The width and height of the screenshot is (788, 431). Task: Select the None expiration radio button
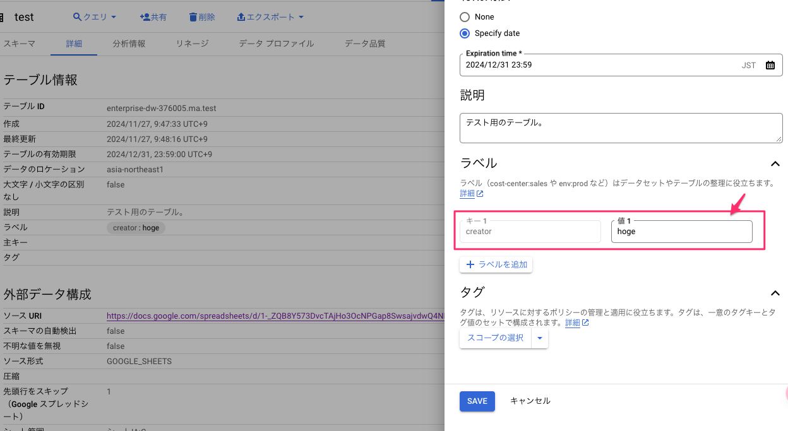(x=465, y=17)
